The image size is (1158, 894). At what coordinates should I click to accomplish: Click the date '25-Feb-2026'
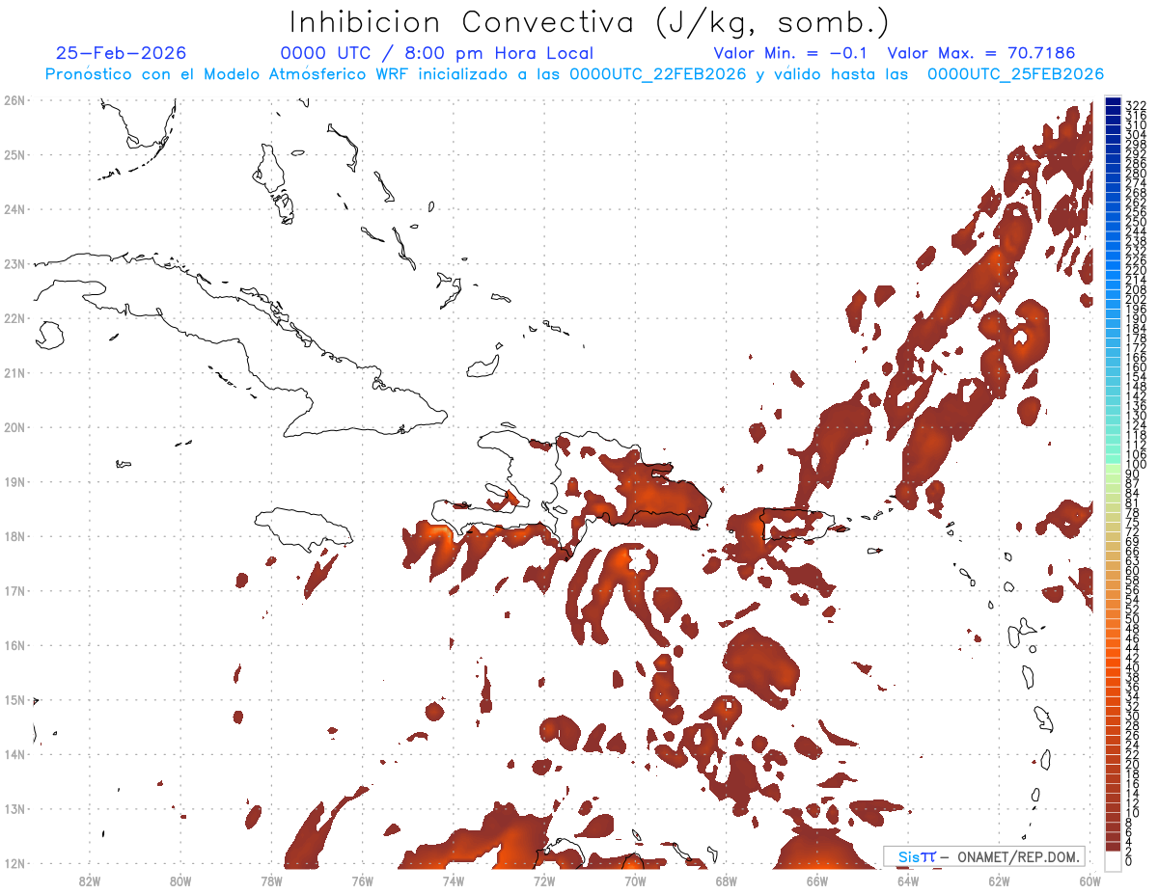(122, 53)
